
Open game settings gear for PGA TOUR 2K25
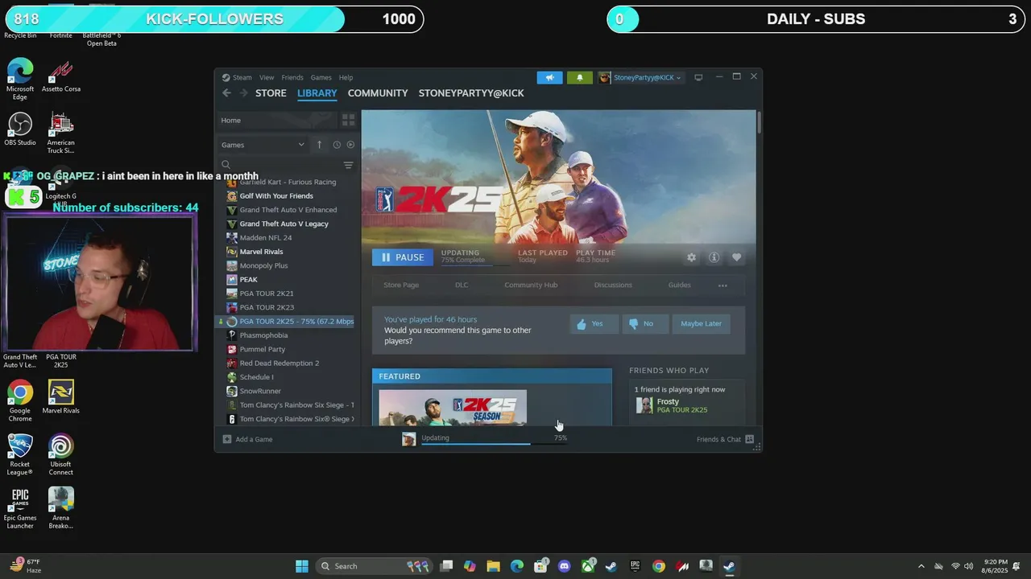[x=691, y=257]
